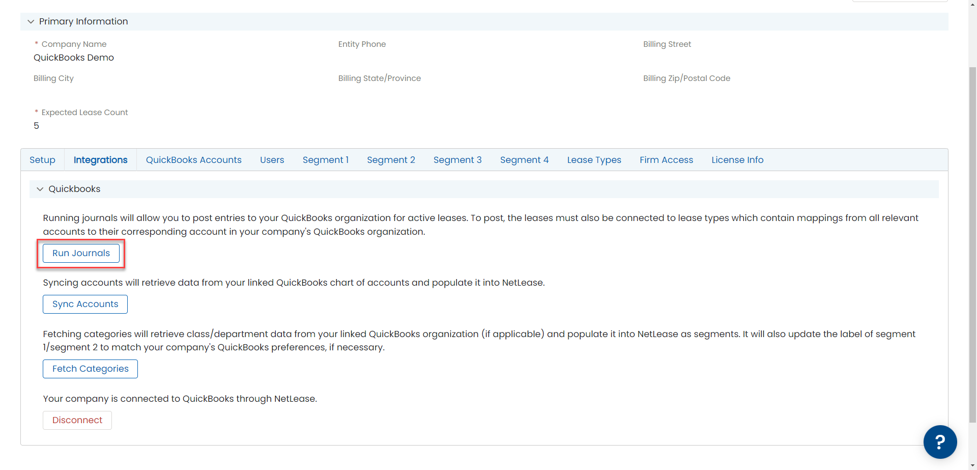The height and width of the screenshot is (470, 977).
Task: Go to the Users tab
Action: pyautogui.click(x=272, y=160)
